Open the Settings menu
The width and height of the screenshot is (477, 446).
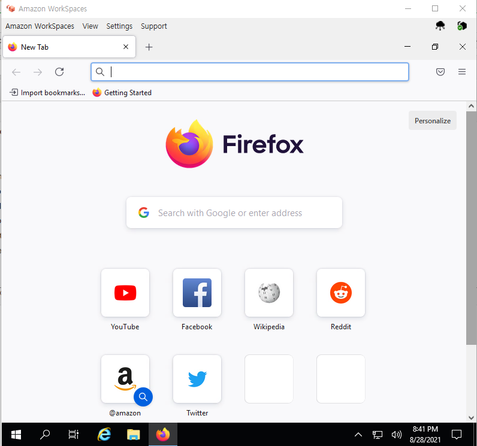(119, 26)
